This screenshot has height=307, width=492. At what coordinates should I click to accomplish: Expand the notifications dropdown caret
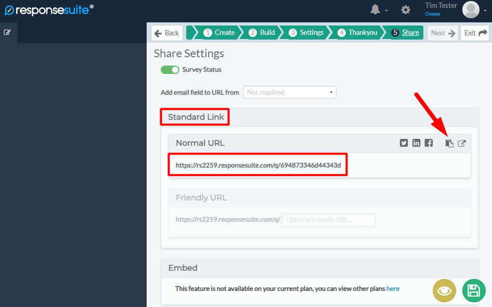(386, 11)
